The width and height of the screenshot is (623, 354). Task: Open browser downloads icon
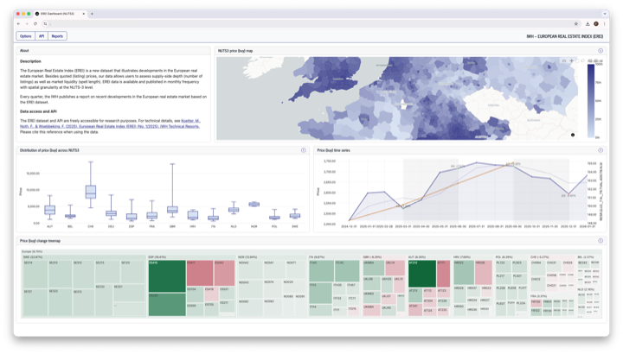coord(587,24)
